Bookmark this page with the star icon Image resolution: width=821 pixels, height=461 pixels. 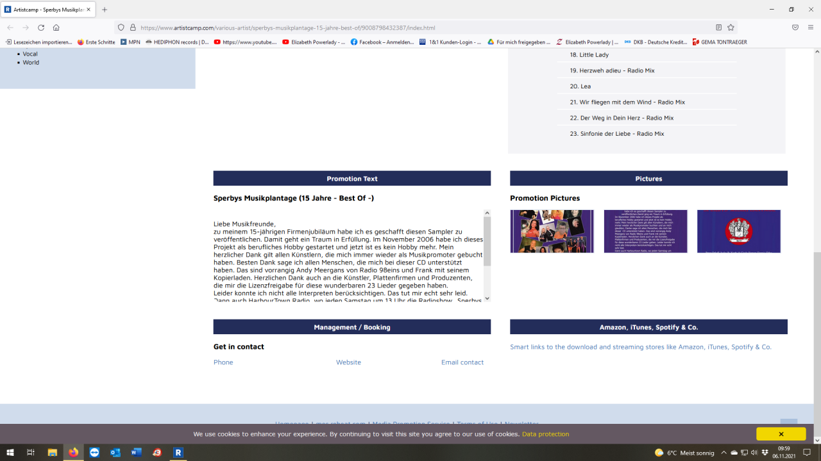(x=731, y=28)
